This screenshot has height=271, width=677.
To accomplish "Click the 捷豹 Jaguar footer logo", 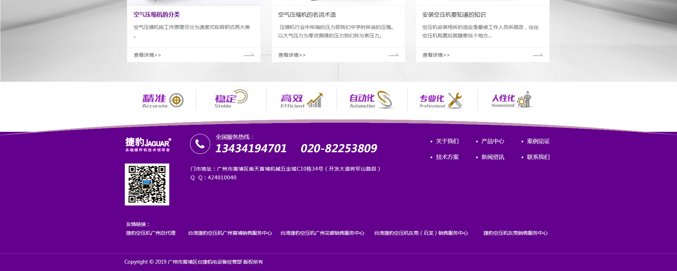I will coord(148,144).
